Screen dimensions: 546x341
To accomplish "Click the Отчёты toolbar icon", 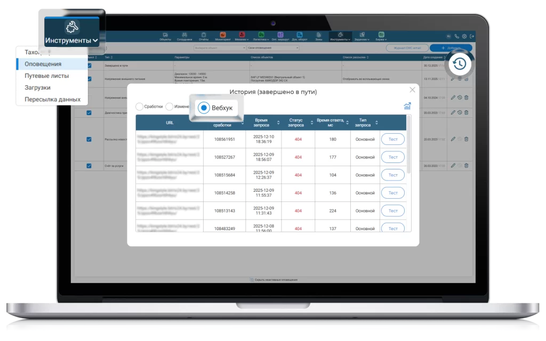I will (x=204, y=36).
